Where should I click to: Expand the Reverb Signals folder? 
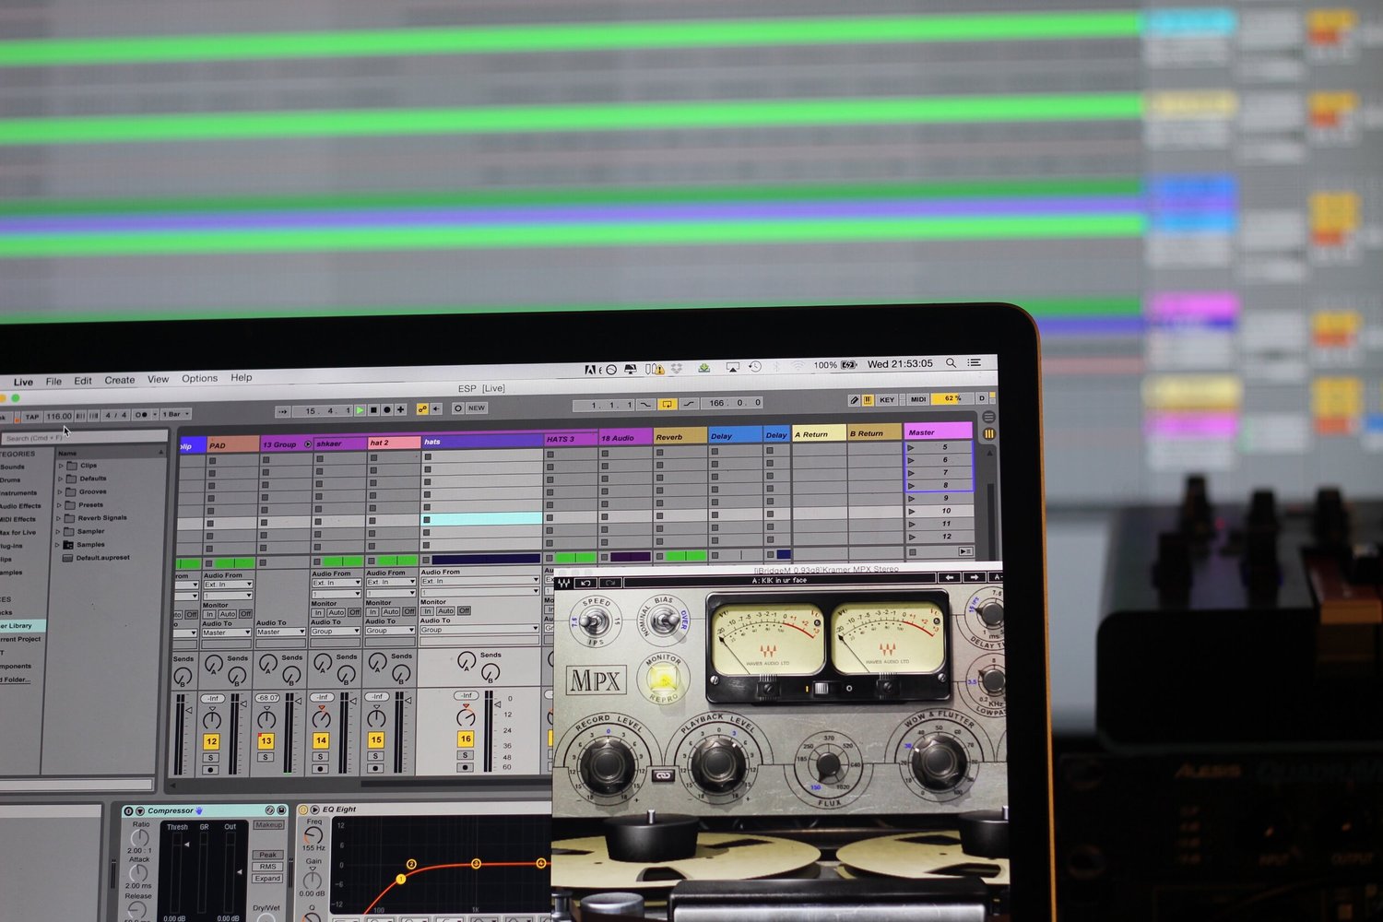point(59,518)
